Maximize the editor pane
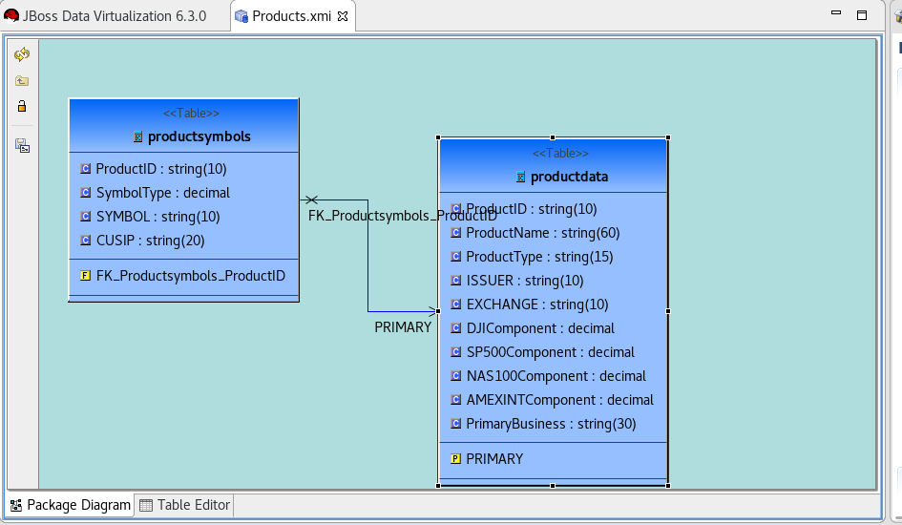 (862, 15)
